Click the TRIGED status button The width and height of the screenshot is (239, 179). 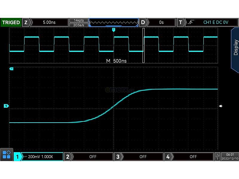pyautogui.click(x=11, y=22)
